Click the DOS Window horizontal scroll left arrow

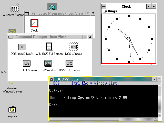click(51, 119)
